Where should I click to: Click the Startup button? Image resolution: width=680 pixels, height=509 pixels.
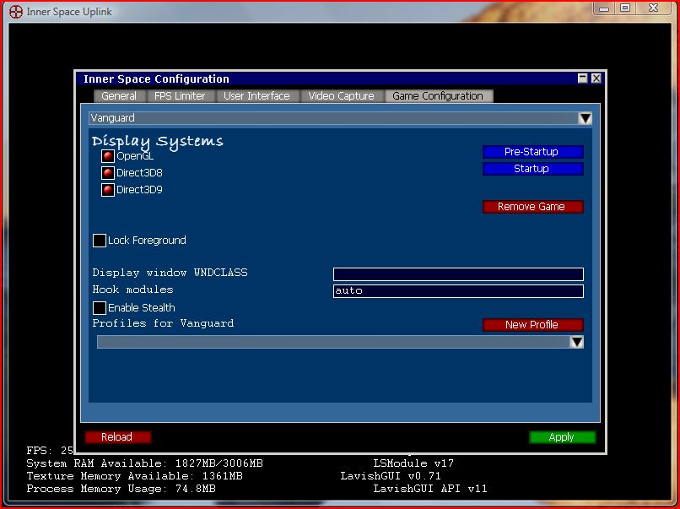click(532, 168)
